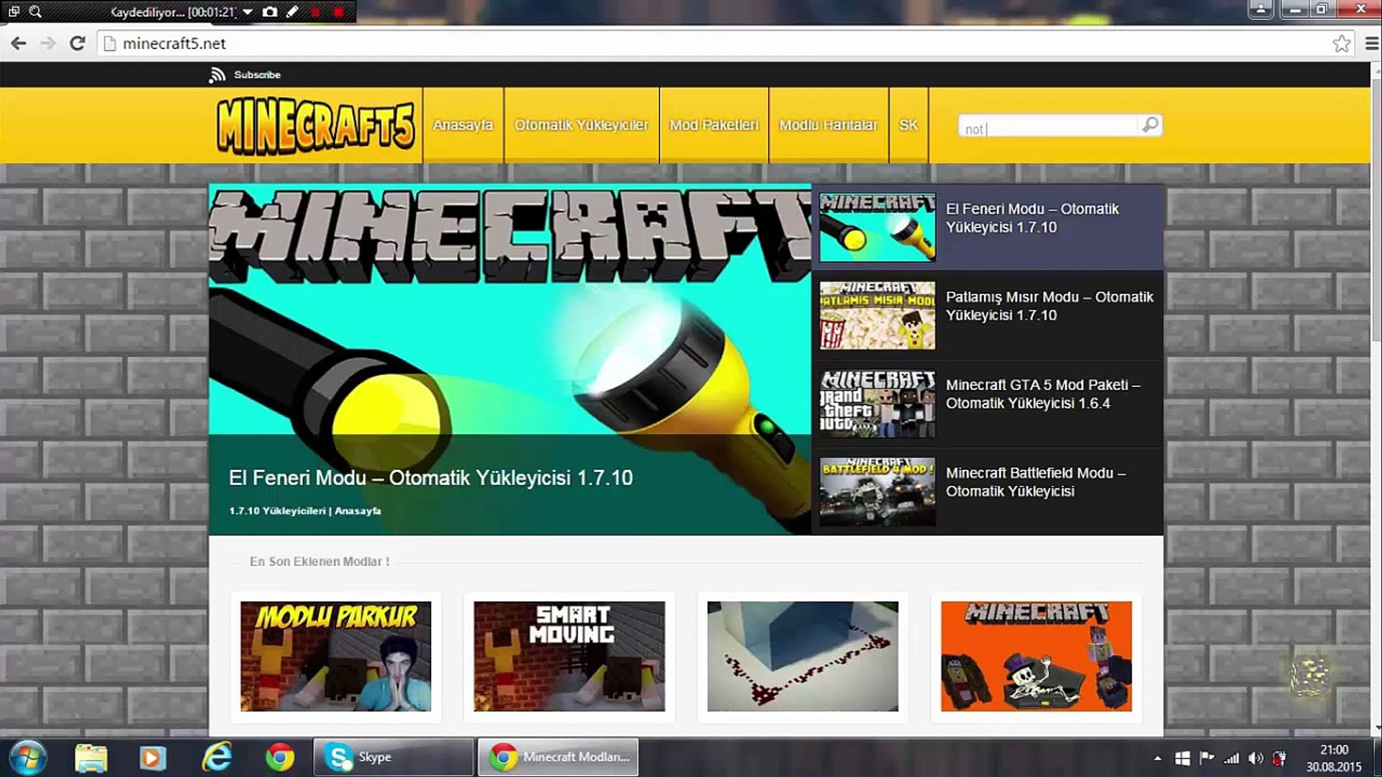Pause recording with the first red button
1382x777 pixels.
315,12
